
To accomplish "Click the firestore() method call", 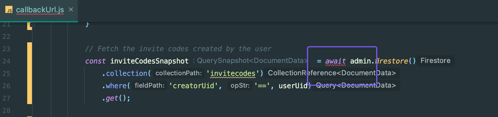I will [x=395, y=61].
